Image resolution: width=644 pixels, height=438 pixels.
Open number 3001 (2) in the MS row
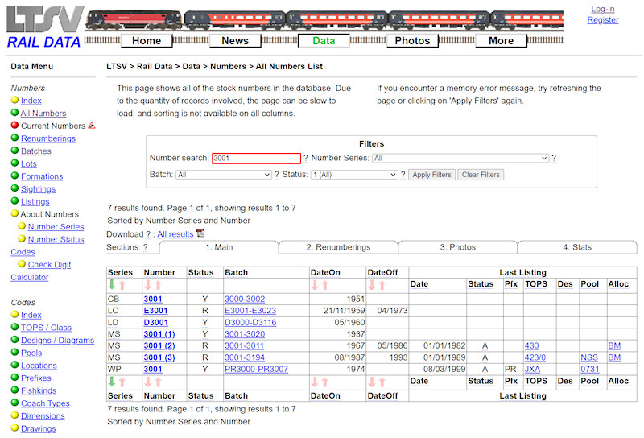(159, 345)
